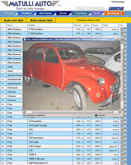Open the Occasioni !! tab
The image size is (131, 165).
[114, 13]
